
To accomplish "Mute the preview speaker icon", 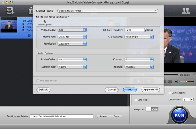I will pos(177,82).
